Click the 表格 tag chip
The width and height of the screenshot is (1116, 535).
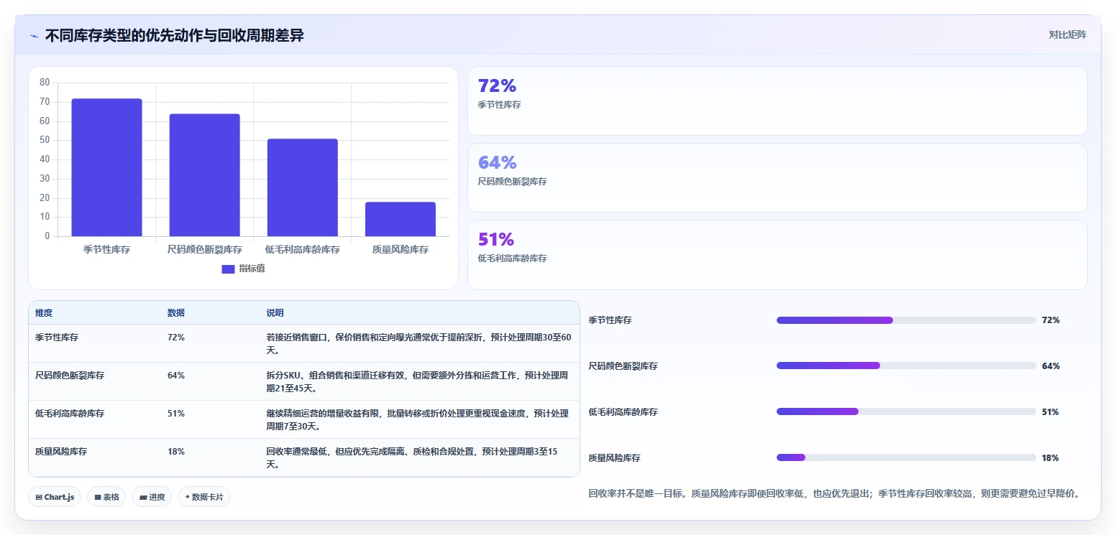pyautogui.click(x=106, y=497)
